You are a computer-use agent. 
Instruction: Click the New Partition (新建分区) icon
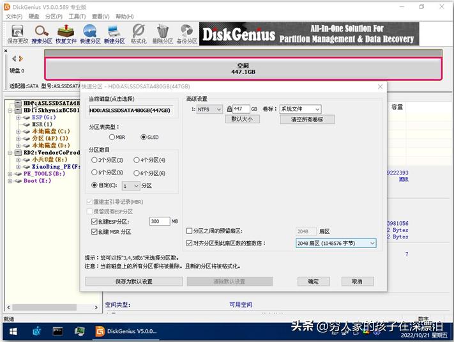point(114,35)
